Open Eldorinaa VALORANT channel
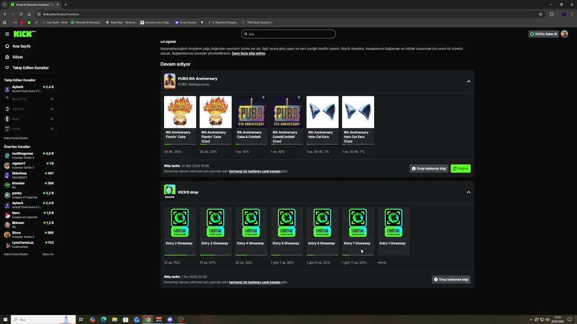Screen dimensions: 577x324 pos(29,175)
